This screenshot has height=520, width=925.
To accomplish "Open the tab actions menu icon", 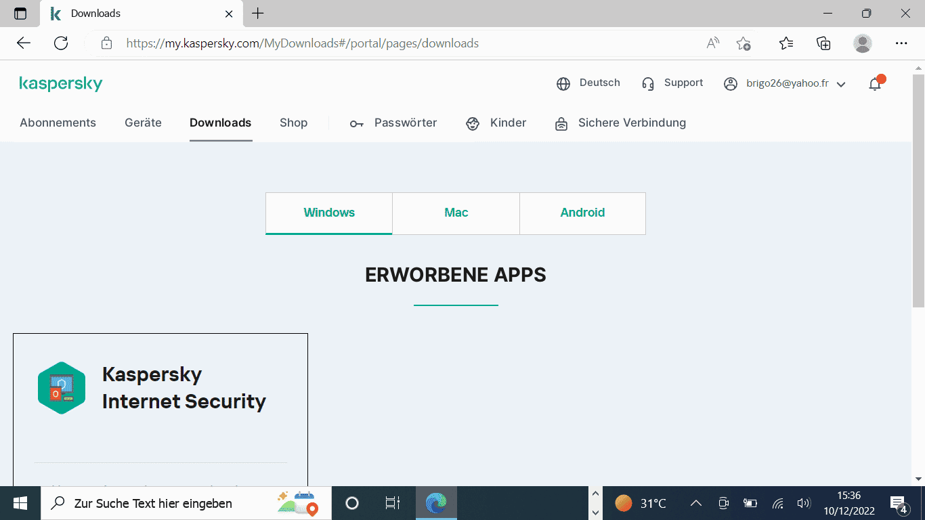I will point(20,14).
